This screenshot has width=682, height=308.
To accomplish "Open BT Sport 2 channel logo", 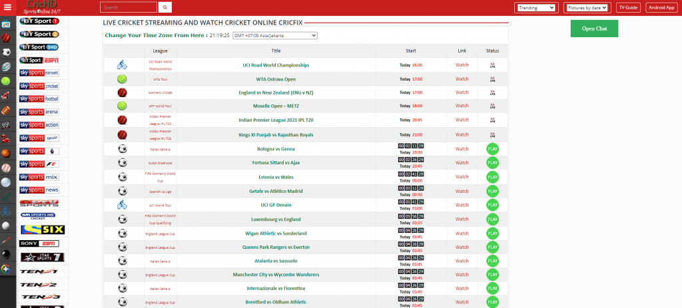I will pos(39,34).
